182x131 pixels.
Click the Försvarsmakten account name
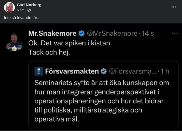point(72,71)
